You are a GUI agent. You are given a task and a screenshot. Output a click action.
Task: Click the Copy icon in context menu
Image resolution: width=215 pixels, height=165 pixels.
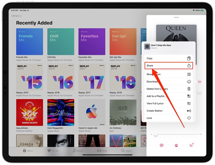tap(189, 58)
